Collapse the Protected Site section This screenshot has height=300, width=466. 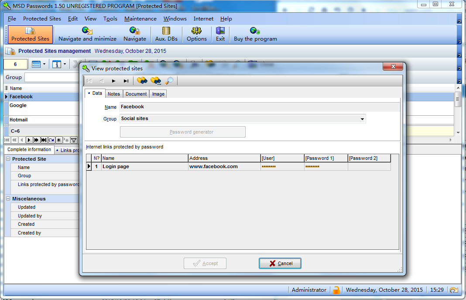pyautogui.click(x=8, y=159)
